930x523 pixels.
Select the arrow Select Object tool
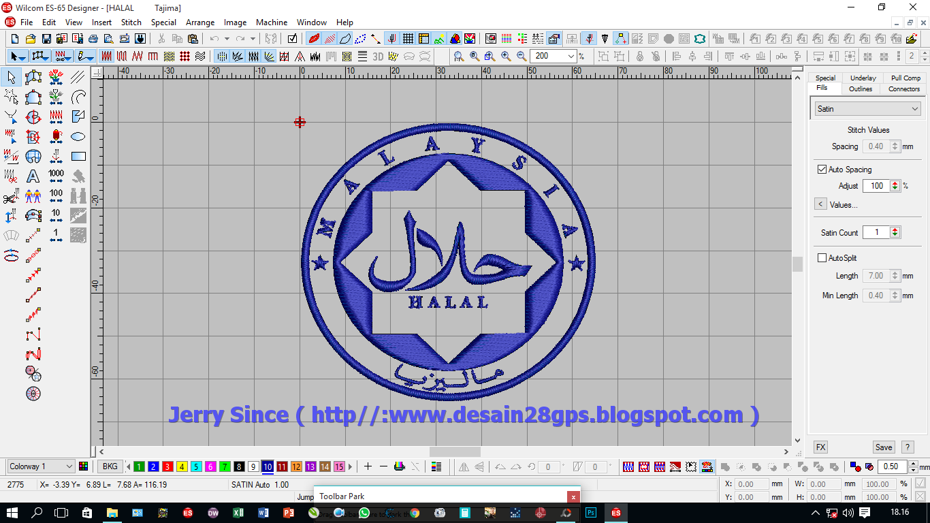pos(12,78)
